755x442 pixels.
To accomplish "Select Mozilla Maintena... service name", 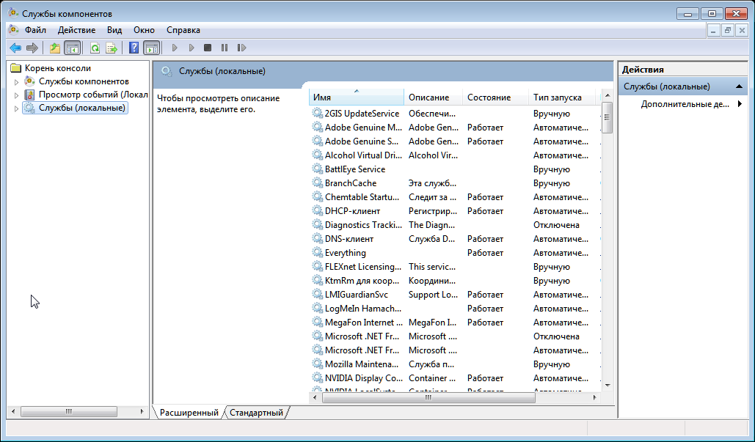I will (362, 364).
